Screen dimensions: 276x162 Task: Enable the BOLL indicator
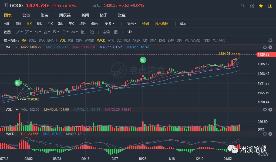click(x=32, y=40)
